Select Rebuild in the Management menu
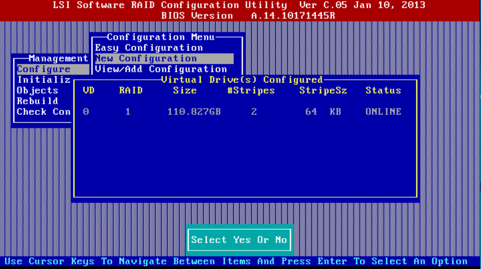Viewport: 481px width, 269px height. (36, 101)
